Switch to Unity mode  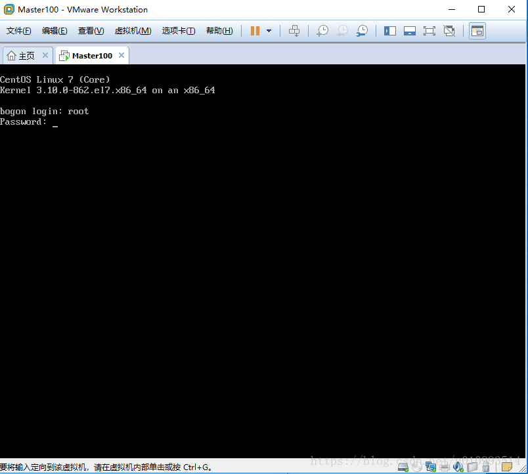[449, 31]
